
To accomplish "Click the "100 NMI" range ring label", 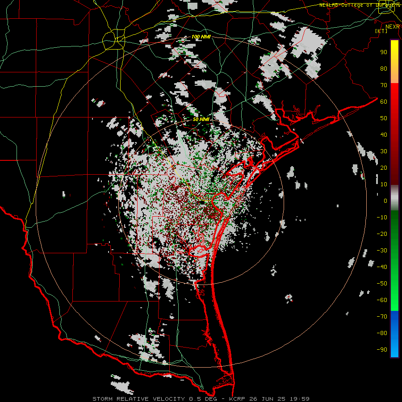I will coord(201,37).
